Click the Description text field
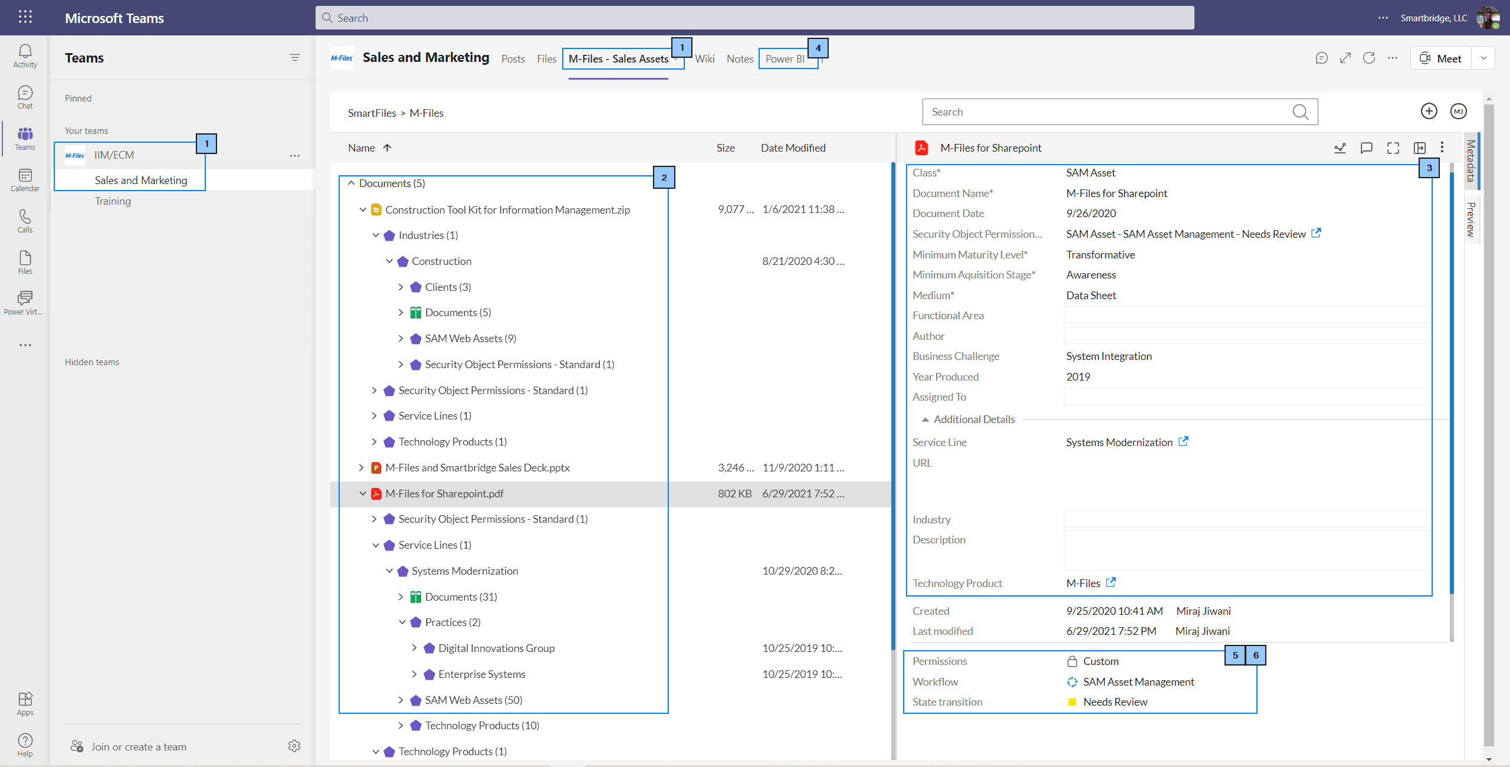Image resolution: width=1510 pixels, height=767 pixels. 1248,550
